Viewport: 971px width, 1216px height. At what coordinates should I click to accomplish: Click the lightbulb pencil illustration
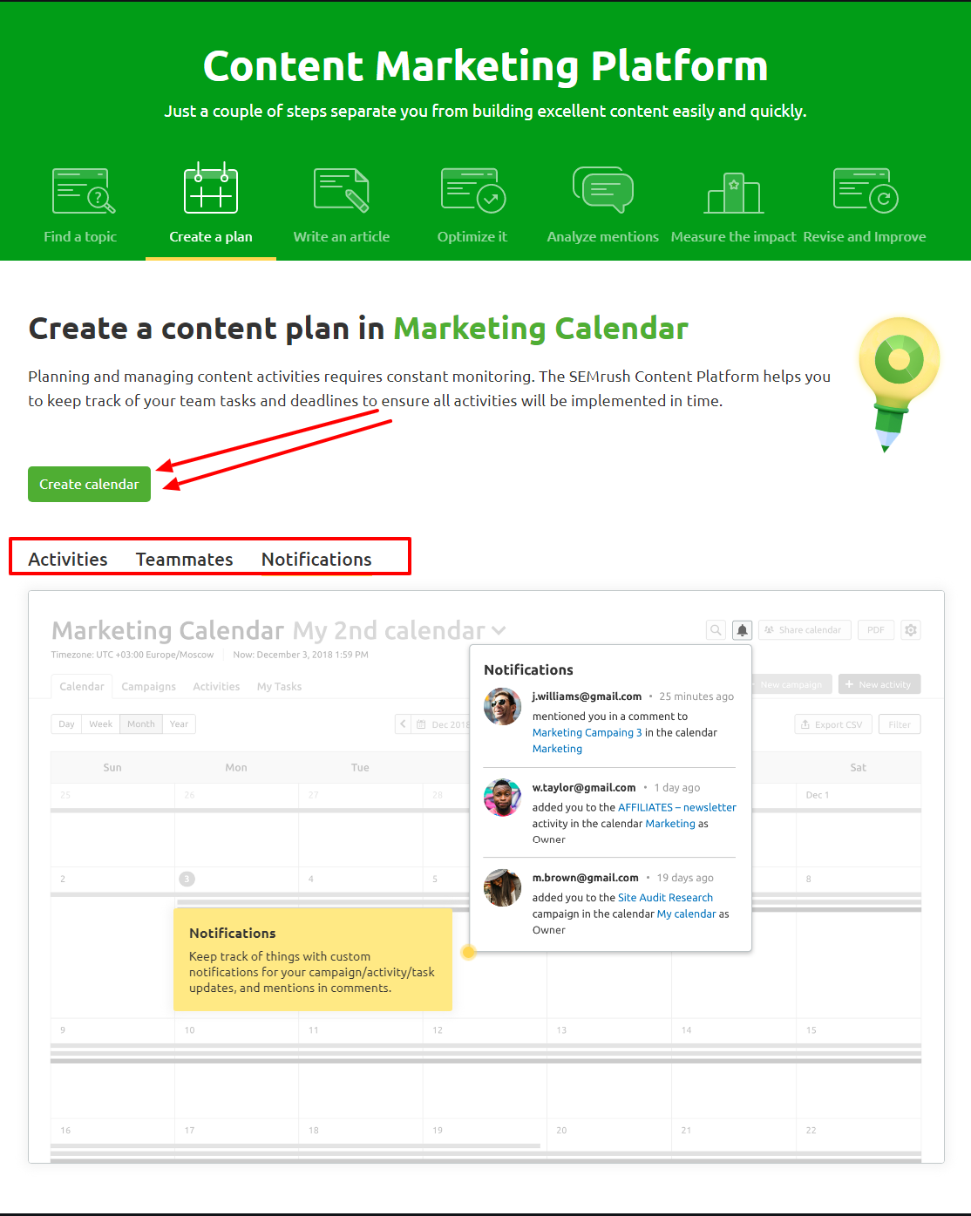tap(898, 384)
